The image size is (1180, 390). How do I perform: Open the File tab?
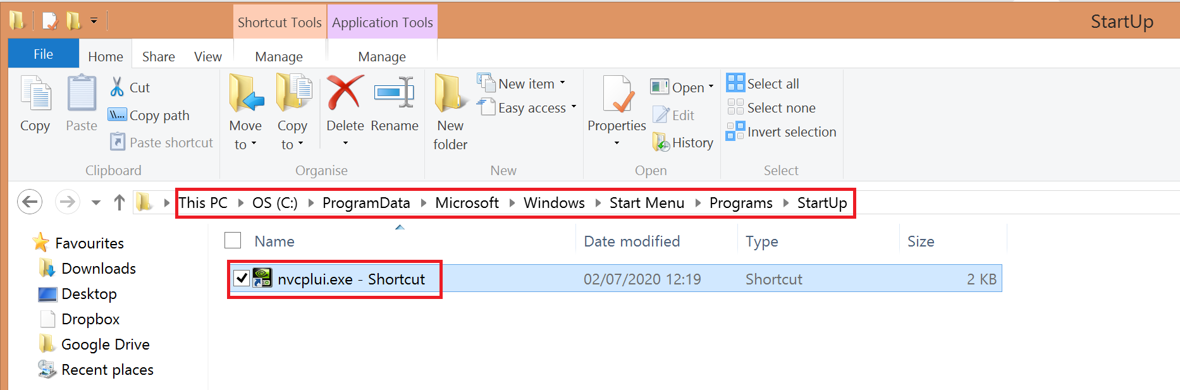[43, 54]
